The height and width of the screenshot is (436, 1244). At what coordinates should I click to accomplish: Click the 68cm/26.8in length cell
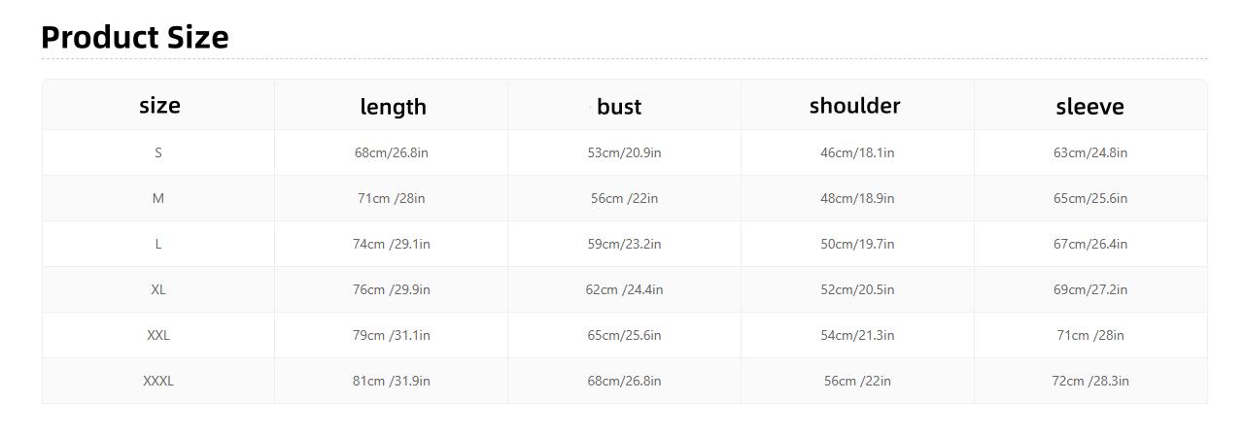point(392,152)
